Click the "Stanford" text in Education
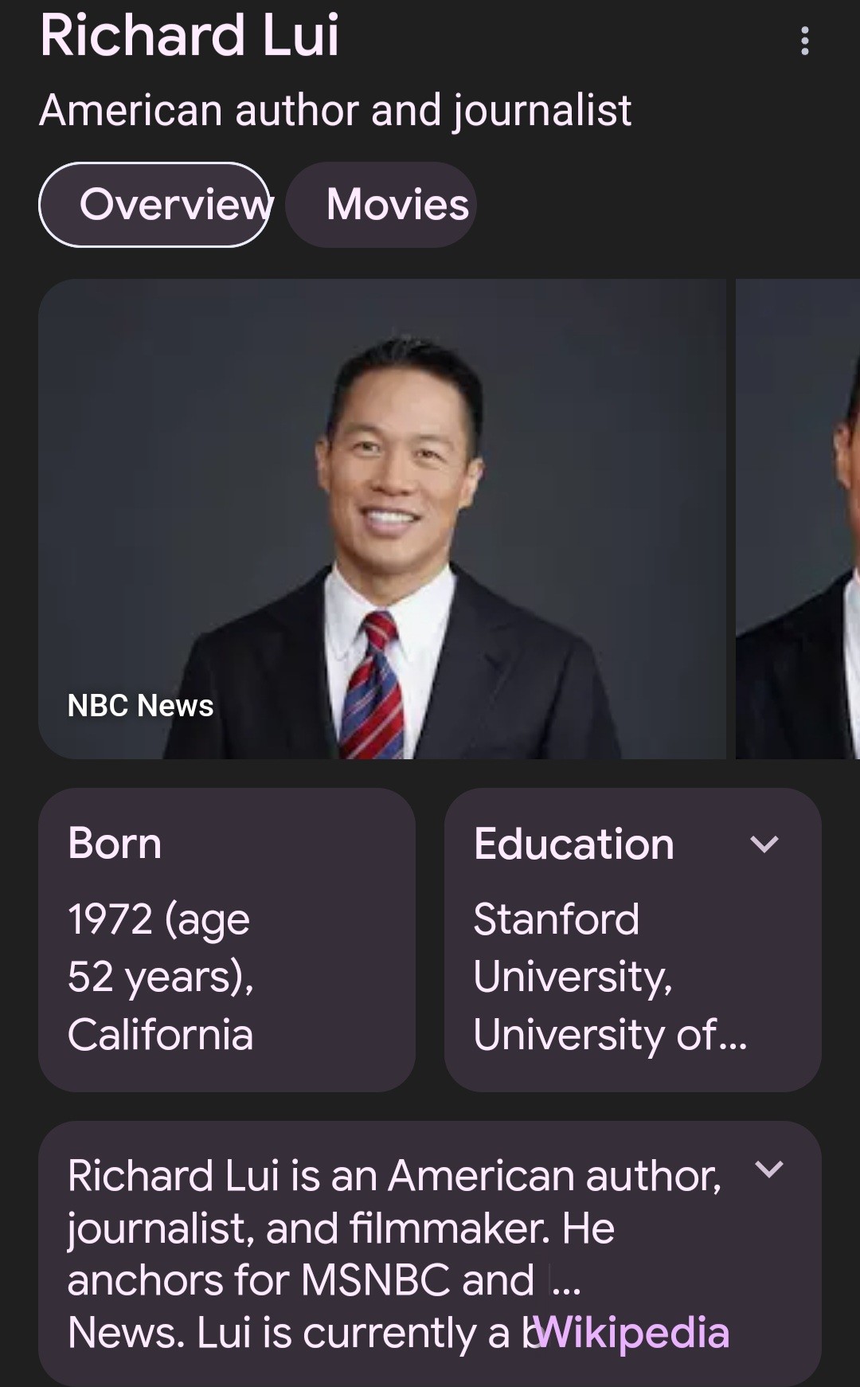 click(556, 919)
